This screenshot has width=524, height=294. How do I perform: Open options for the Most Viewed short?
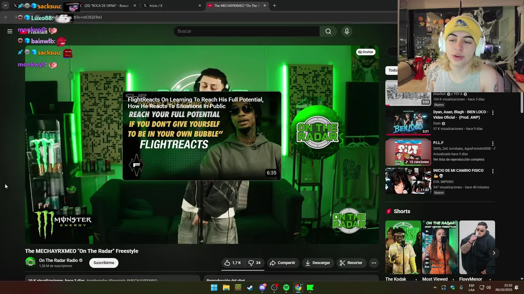(x=453, y=280)
